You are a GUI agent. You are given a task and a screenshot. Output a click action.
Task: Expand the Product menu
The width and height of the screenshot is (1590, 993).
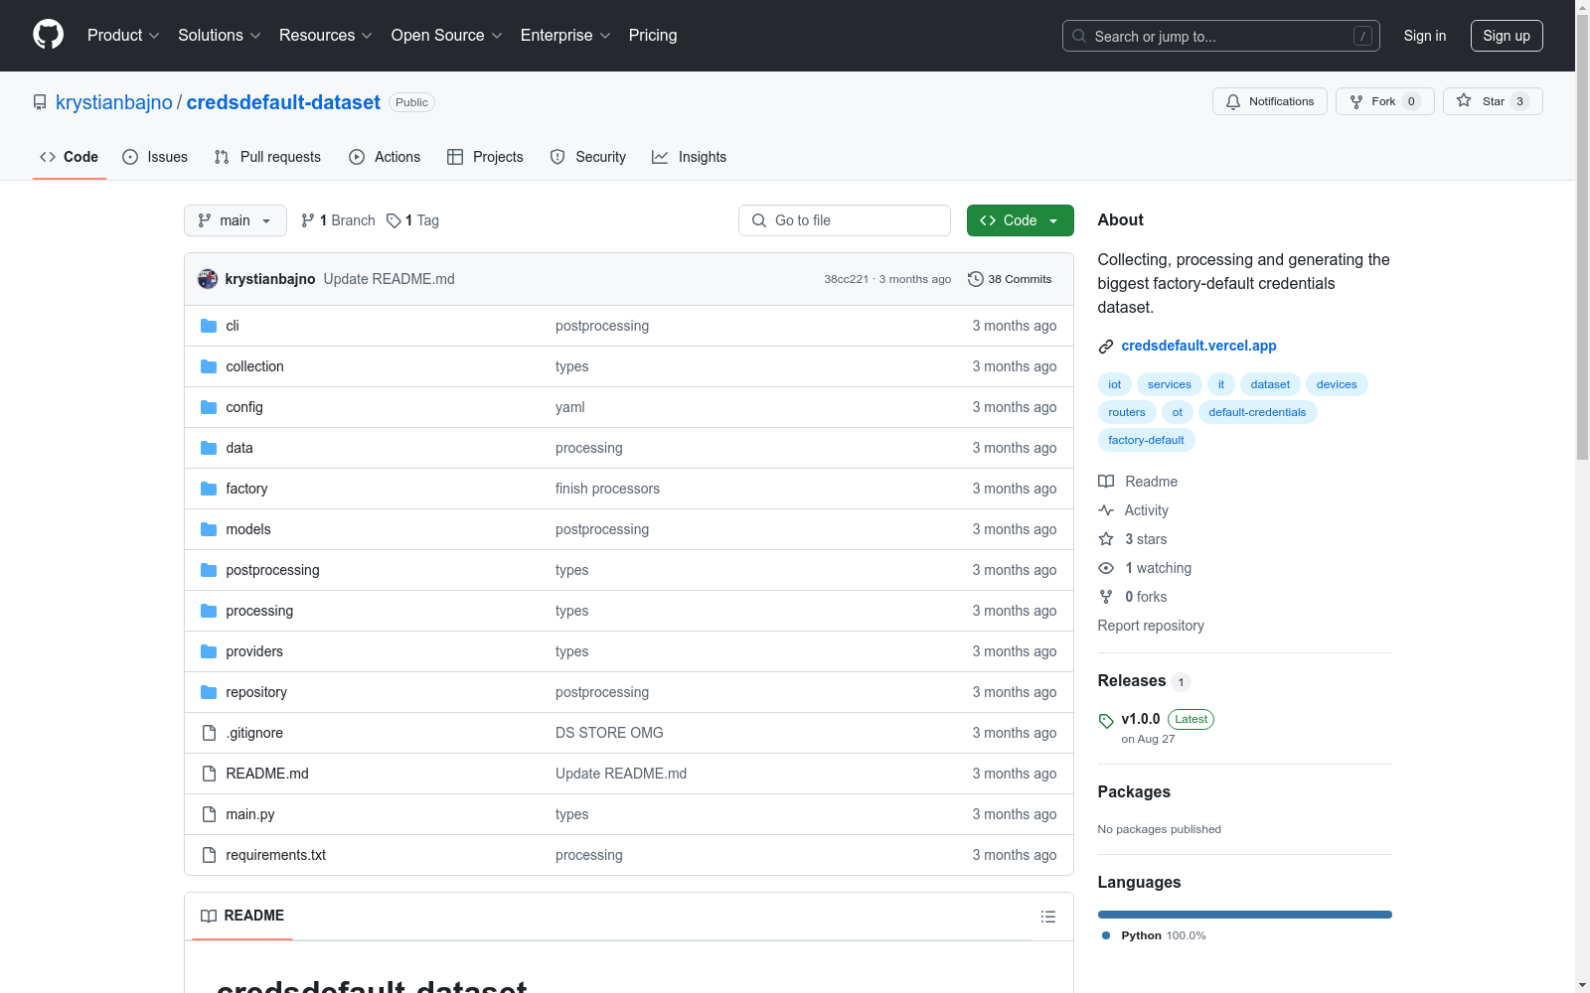pyautogui.click(x=123, y=36)
